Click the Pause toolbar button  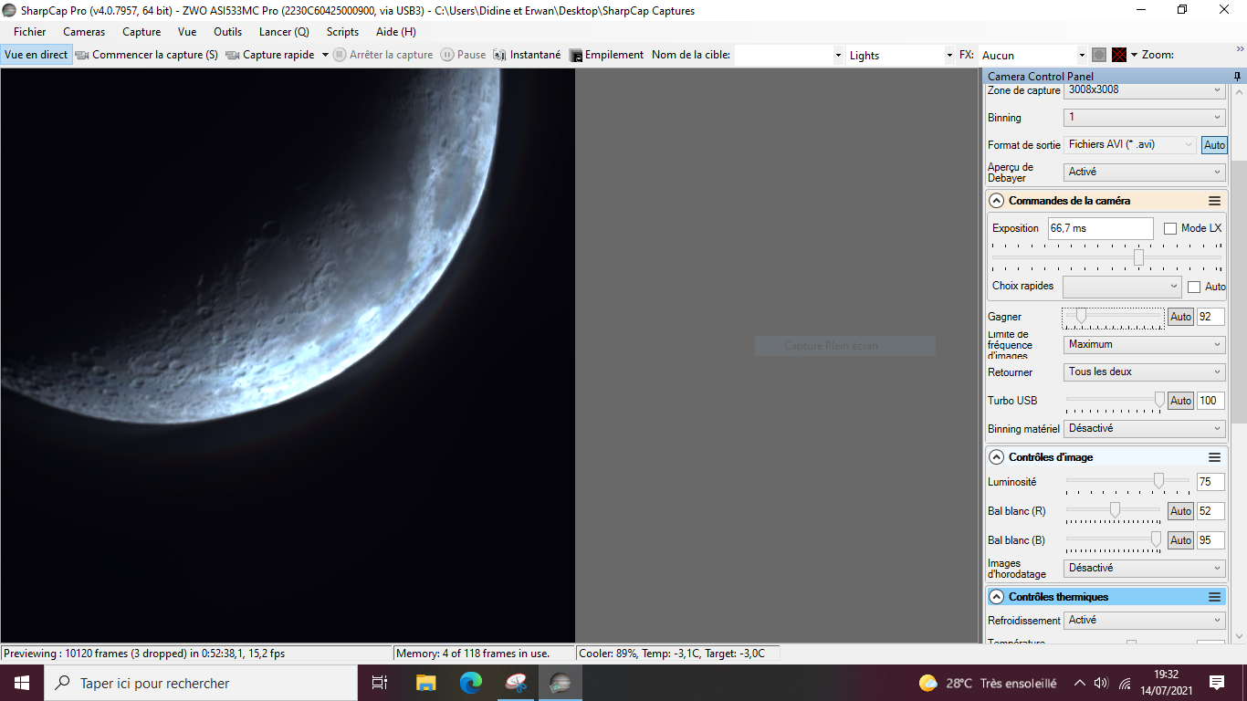click(x=464, y=55)
